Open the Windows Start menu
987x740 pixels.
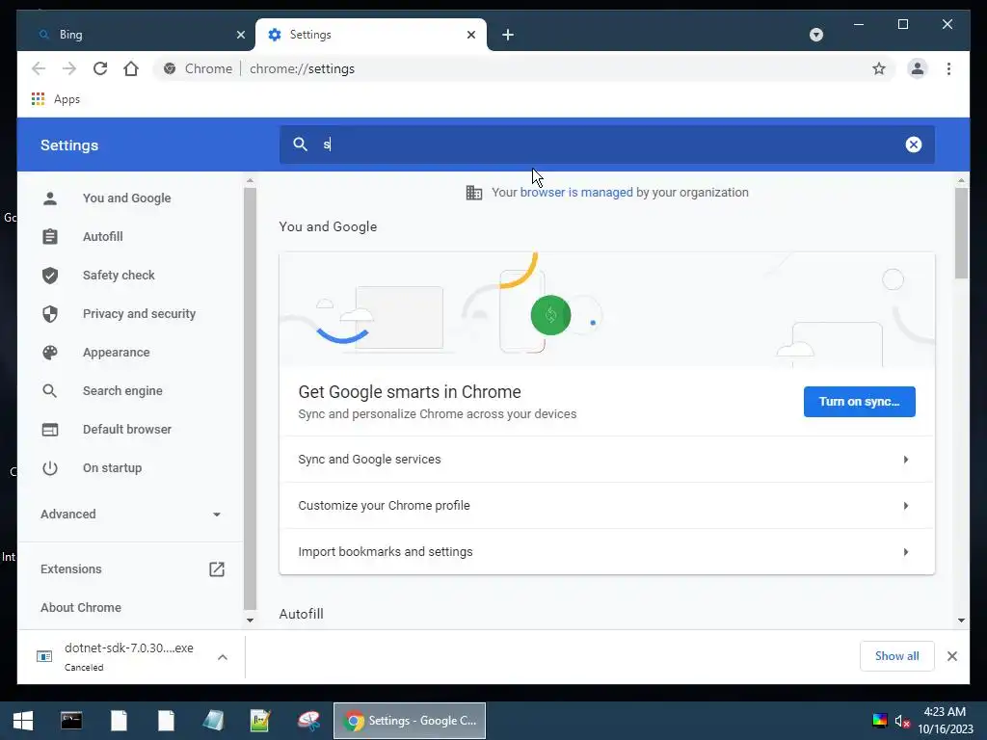coord(23,721)
